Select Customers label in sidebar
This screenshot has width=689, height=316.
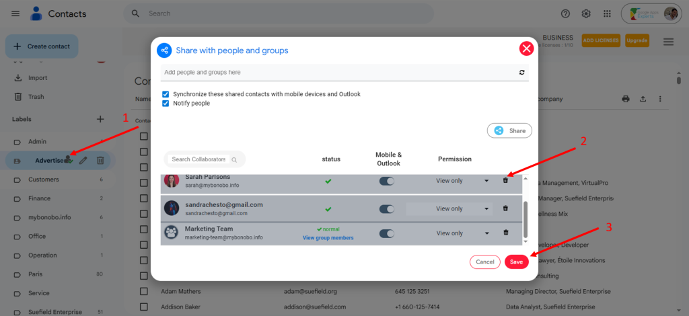tap(43, 180)
